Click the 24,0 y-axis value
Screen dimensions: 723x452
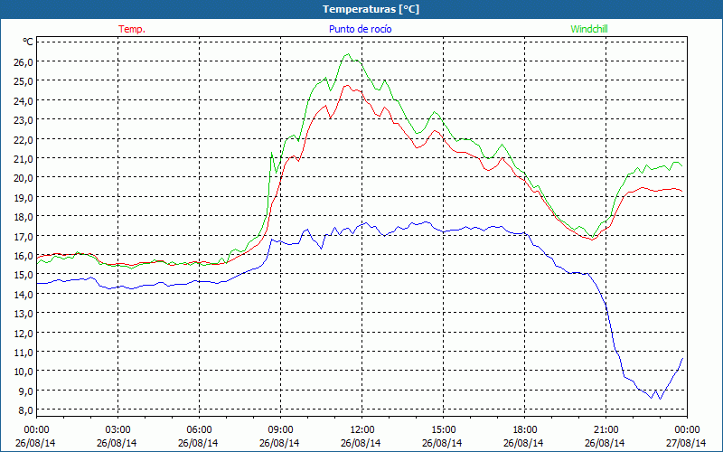pyautogui.click(x=24, y=100)
